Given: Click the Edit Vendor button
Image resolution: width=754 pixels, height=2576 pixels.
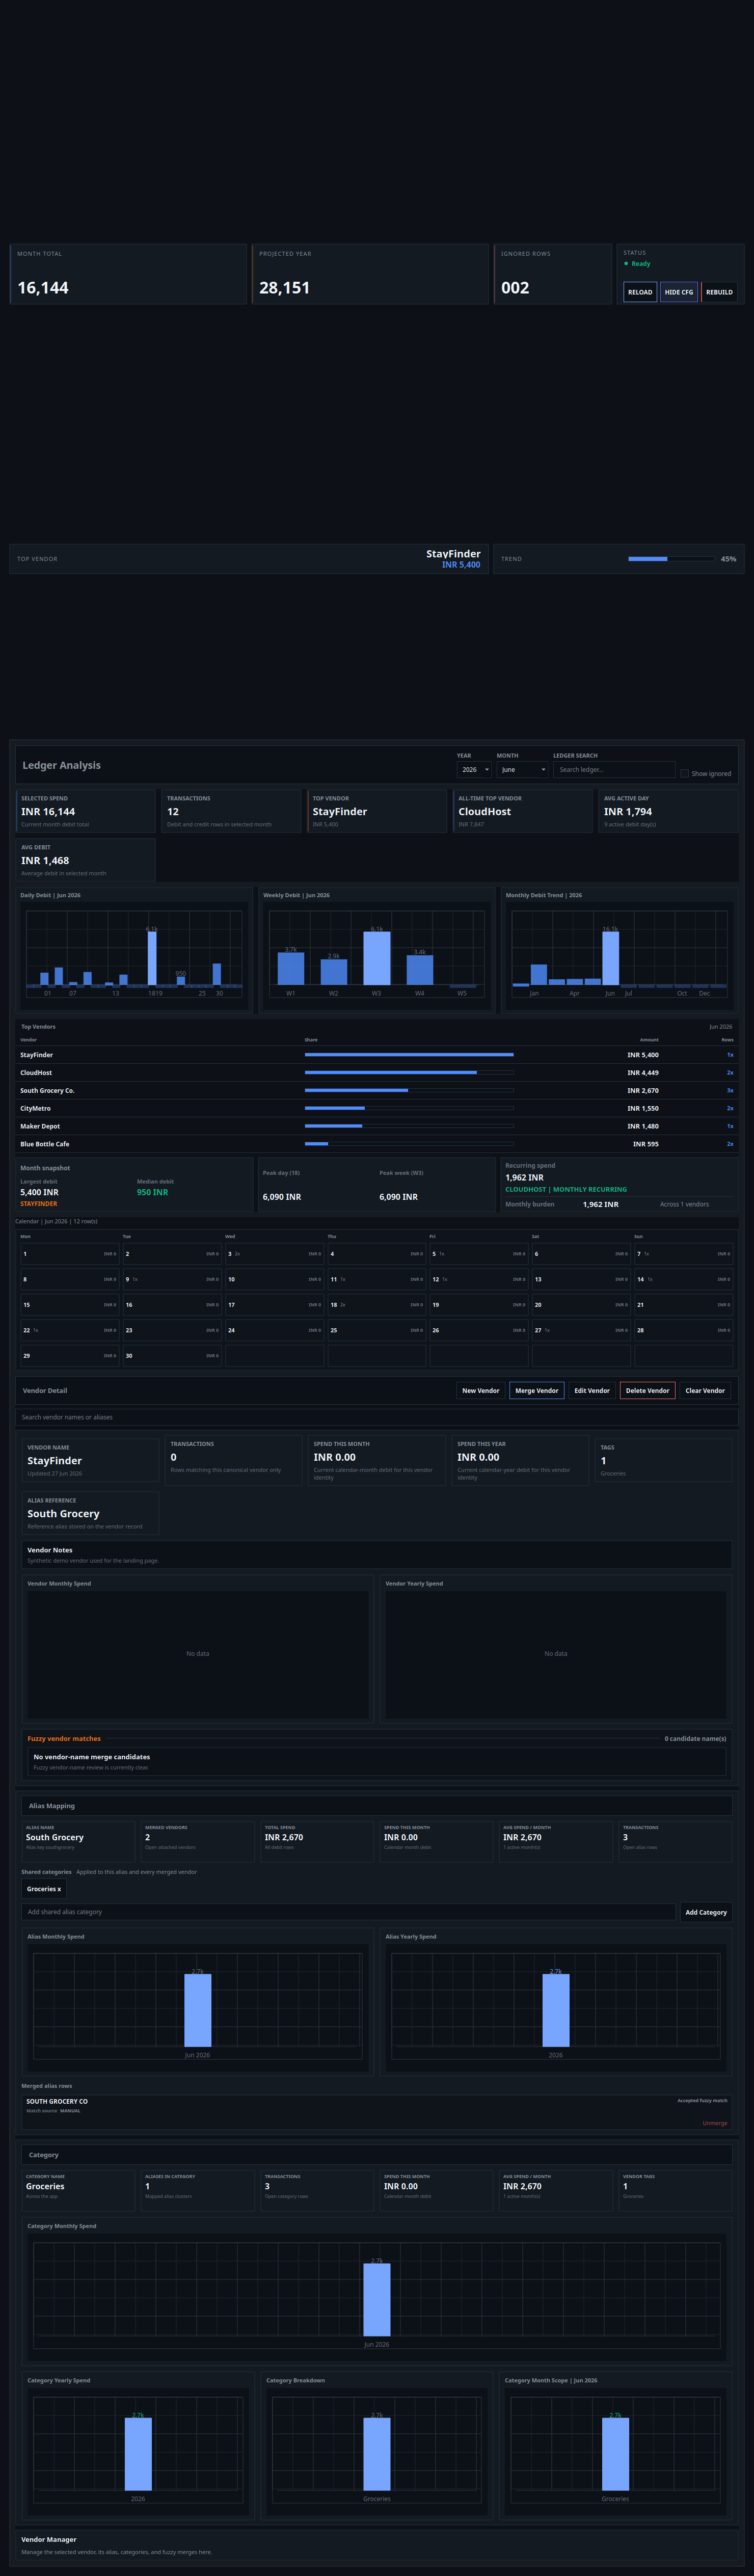Looking at the screenshot, I should pos(592,1391).
